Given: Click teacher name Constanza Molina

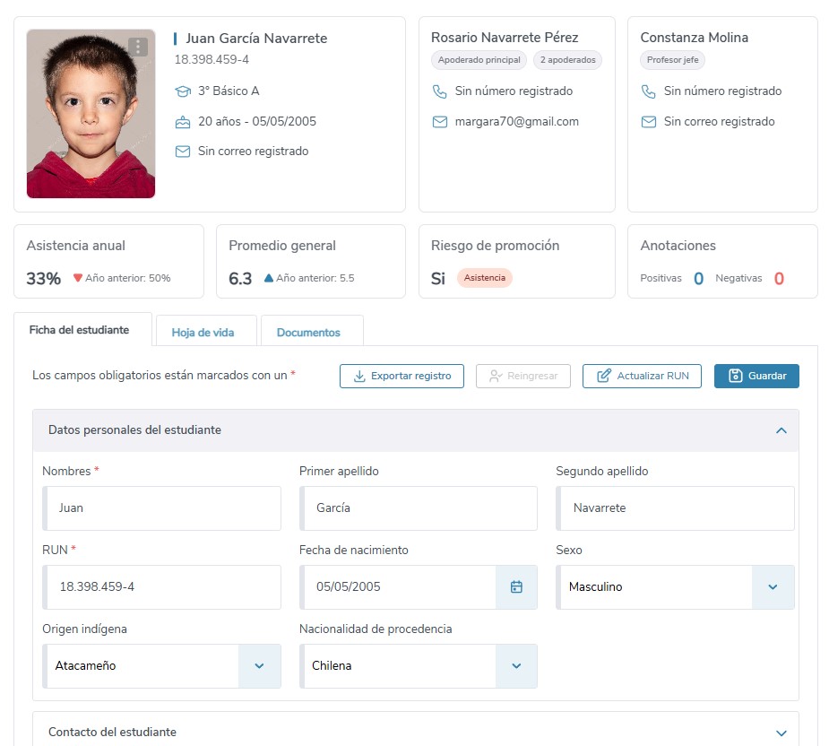Looking at the screenshot, I should [695, 38].
